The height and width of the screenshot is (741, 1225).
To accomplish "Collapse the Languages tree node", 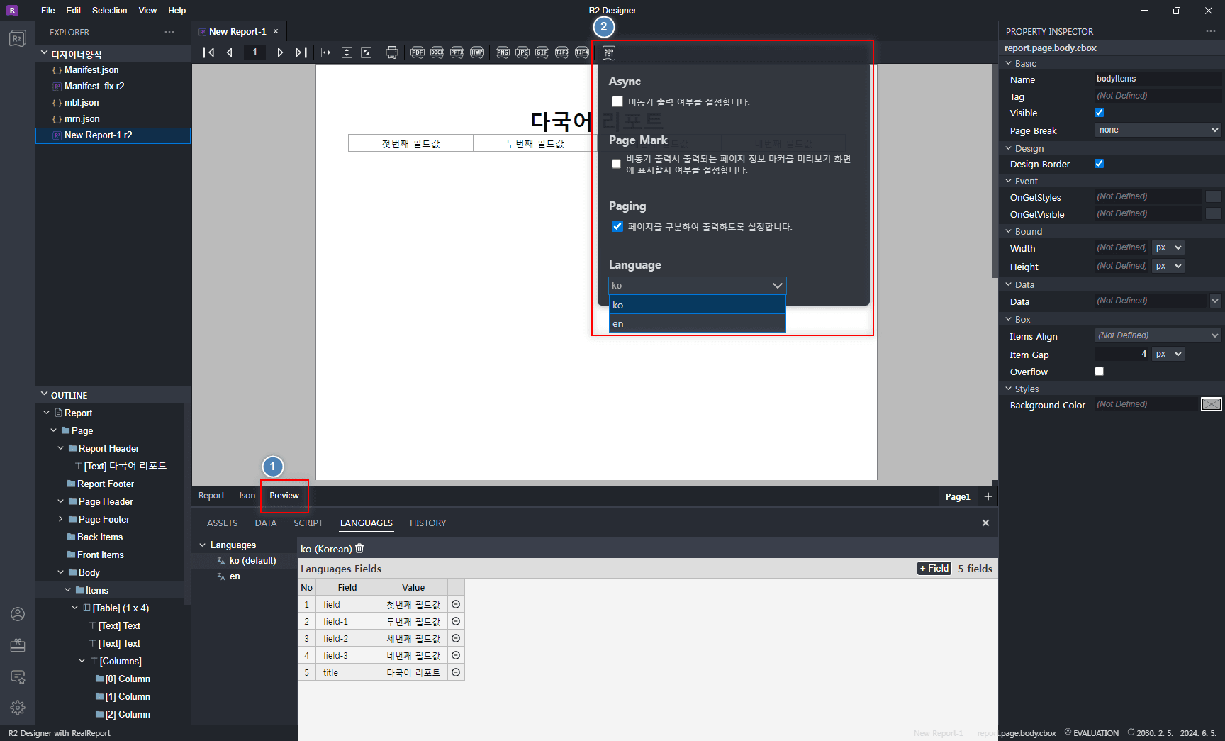I will [x=203, y=545].
